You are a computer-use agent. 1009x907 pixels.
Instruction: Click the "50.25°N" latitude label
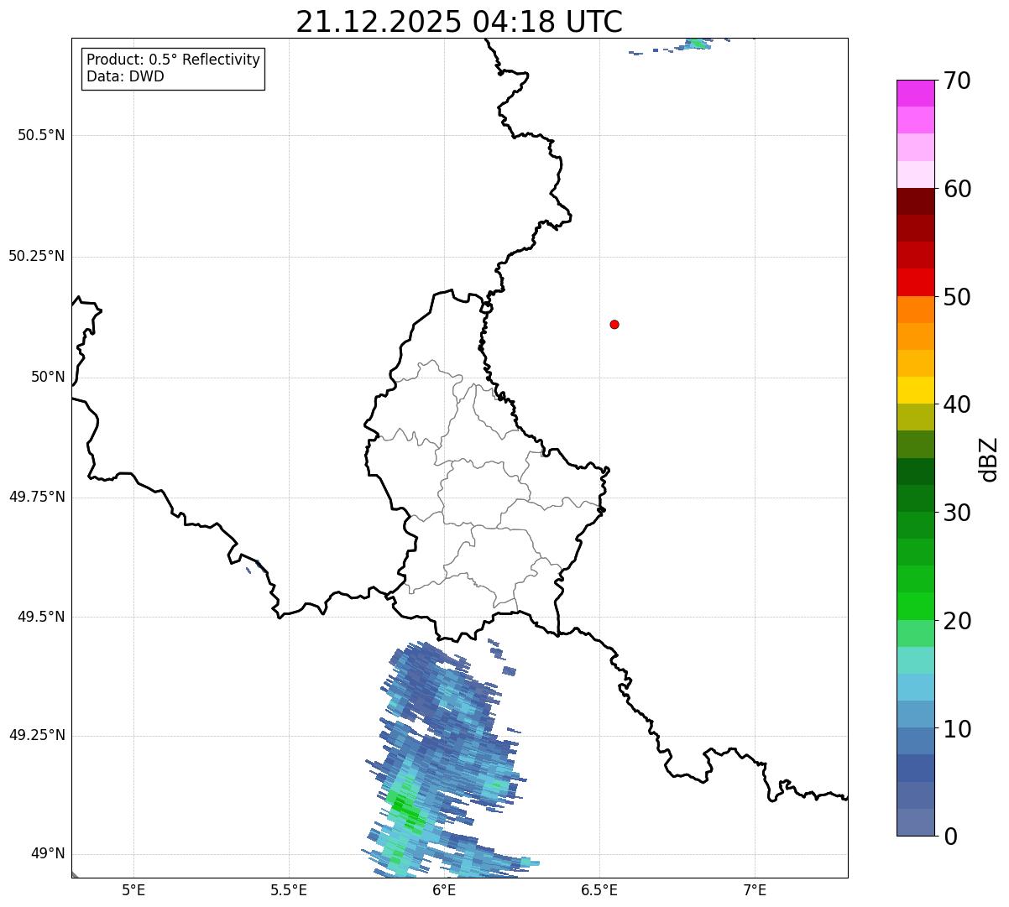tap(37, 256)
